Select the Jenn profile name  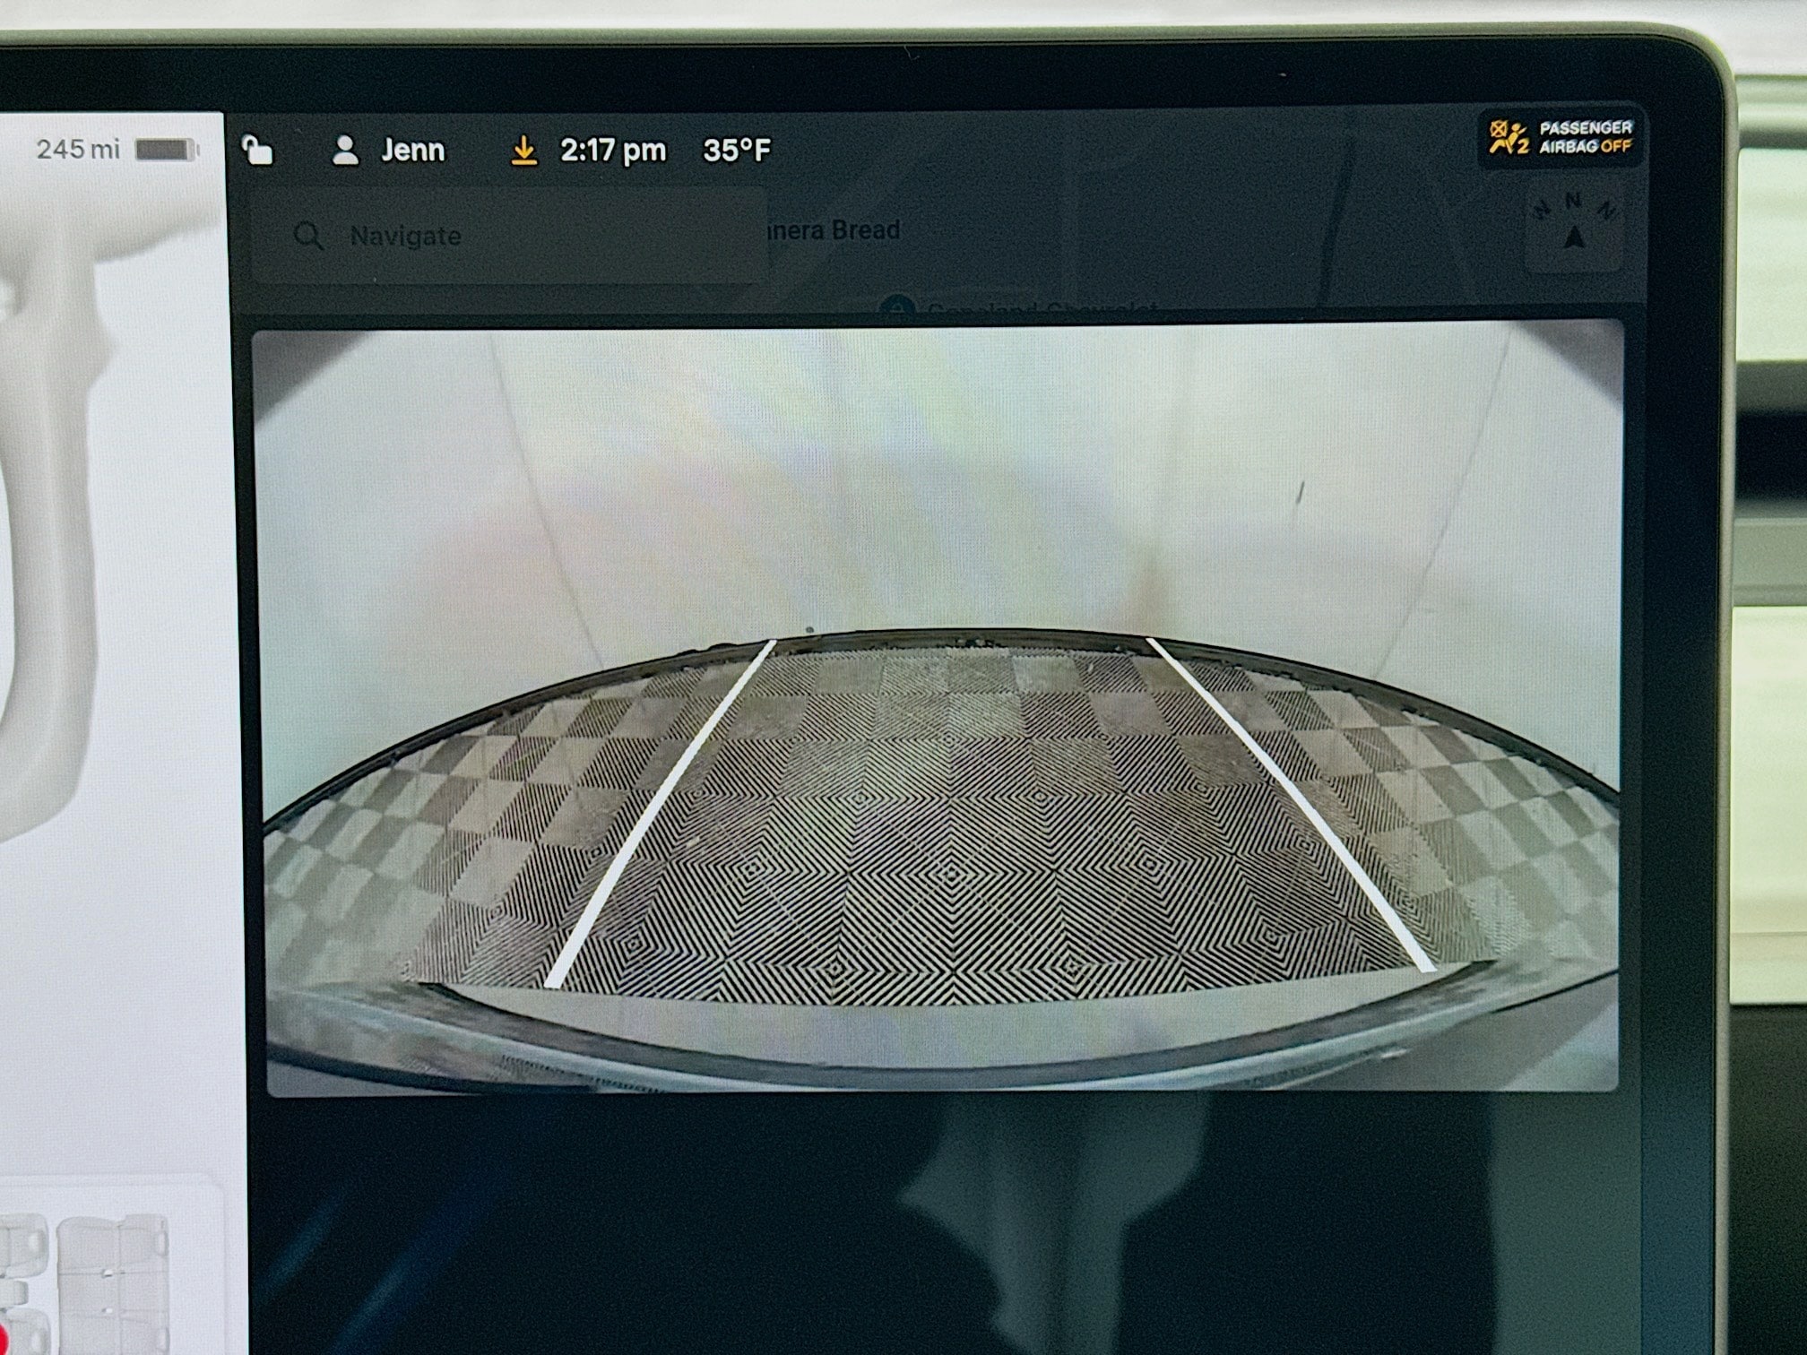(412, 151)
